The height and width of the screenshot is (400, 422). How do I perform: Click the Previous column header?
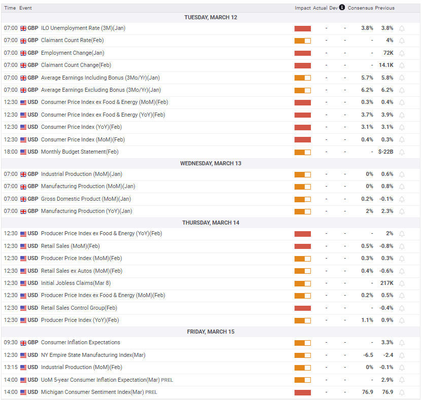384,8
